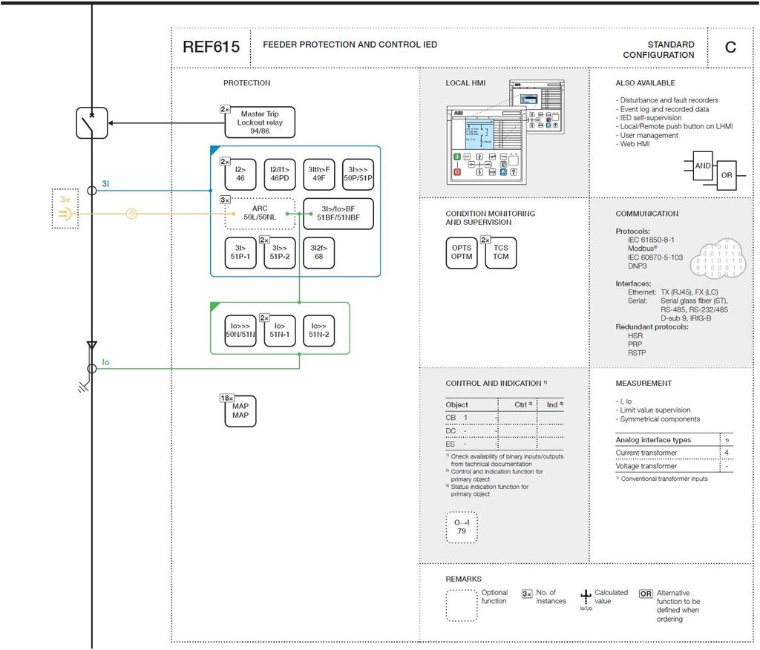
Task: Click the AND logic gate symbol
Action: (703, 165)
